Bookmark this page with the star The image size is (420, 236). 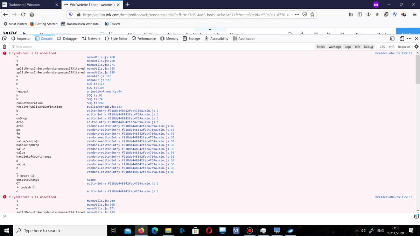pos(312,15)
